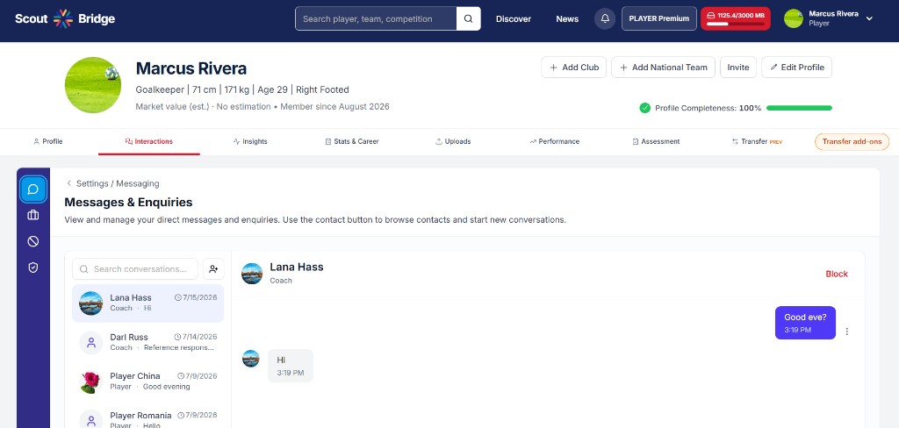Open the Transfer PREV tab
Screen dimensions: 899x428
click(757, 141)
